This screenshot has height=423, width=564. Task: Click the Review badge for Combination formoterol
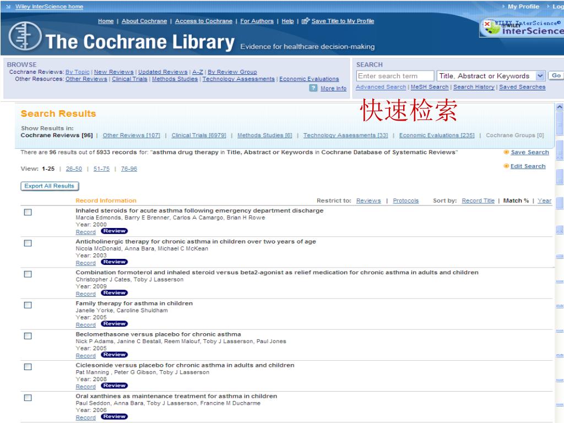pos(115,293)
